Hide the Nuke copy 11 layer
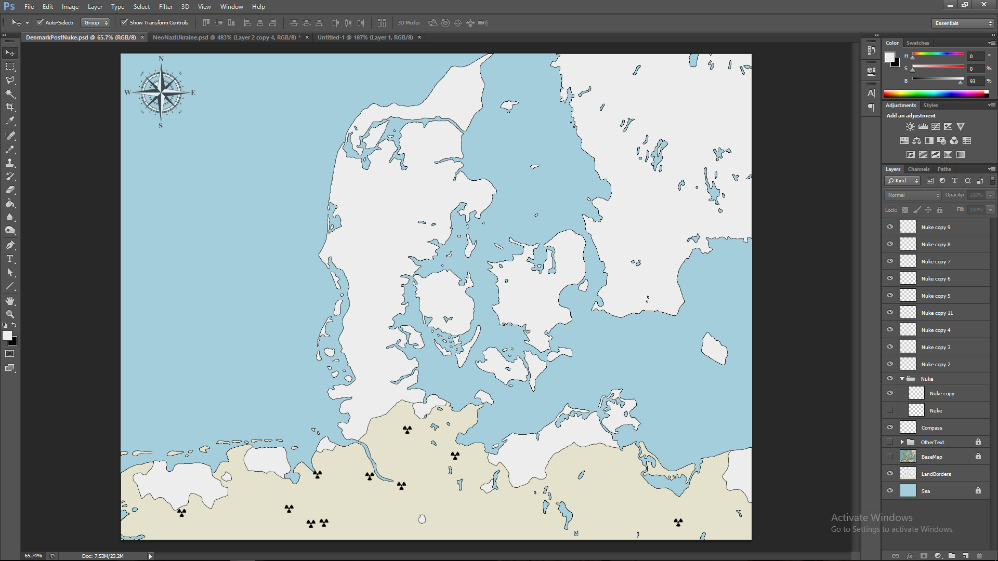 pos(890,313)
